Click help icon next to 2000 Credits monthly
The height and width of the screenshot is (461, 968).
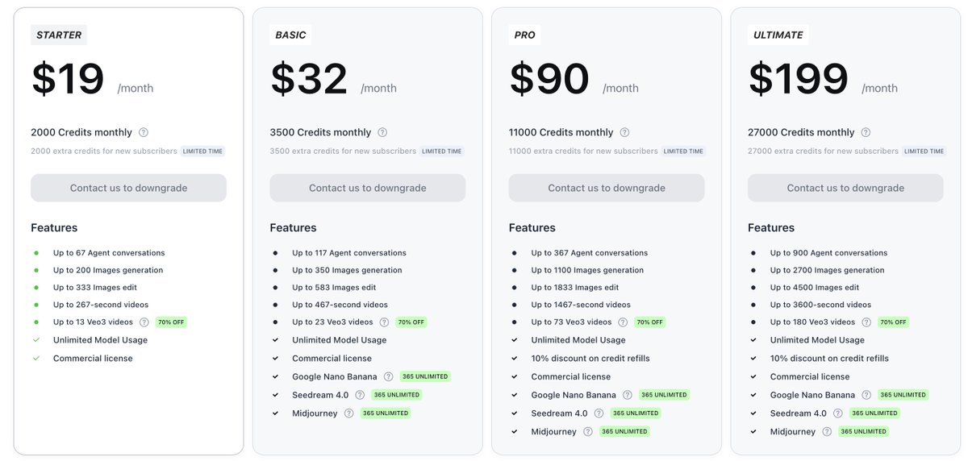point(144,132)
